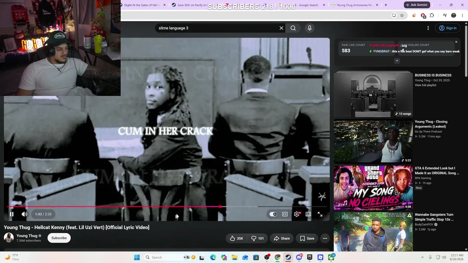This screenshot has width=468, height=263.
Task: Open "Wannabe Gangsters Turn Simple Traffic Stop" title
Action: pos(434,217)
